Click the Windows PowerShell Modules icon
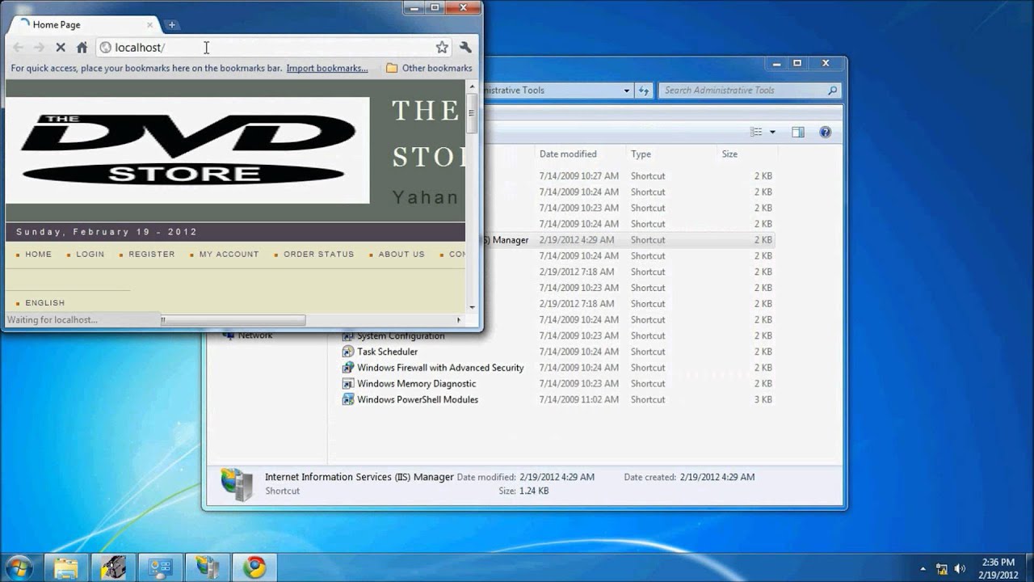The width and height of the screenshot is (1034, 582). [348, 400]
